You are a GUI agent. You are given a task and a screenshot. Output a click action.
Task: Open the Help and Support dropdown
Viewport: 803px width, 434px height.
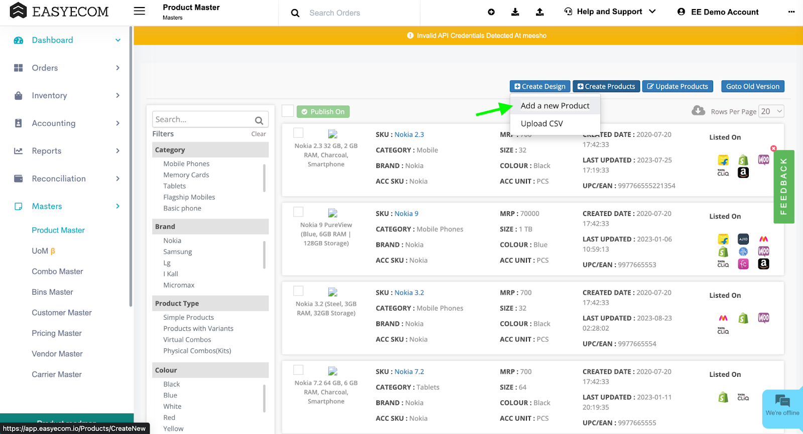pyautogui.click(x=610, y=12)
